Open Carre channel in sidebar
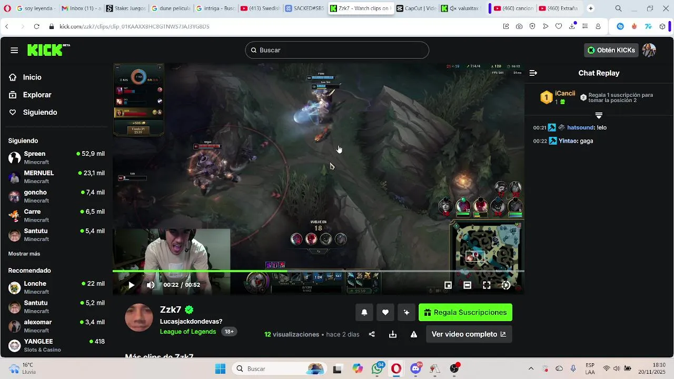 (56, 215)
